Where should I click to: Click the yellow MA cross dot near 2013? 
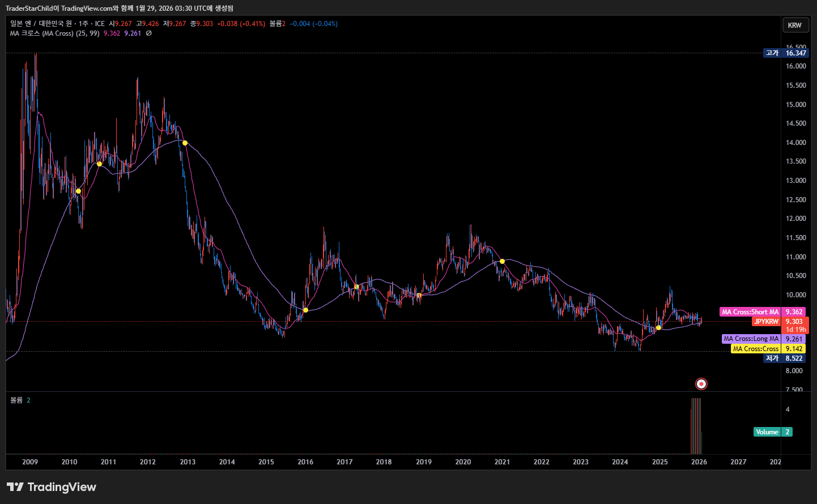[x=185, y=143]
